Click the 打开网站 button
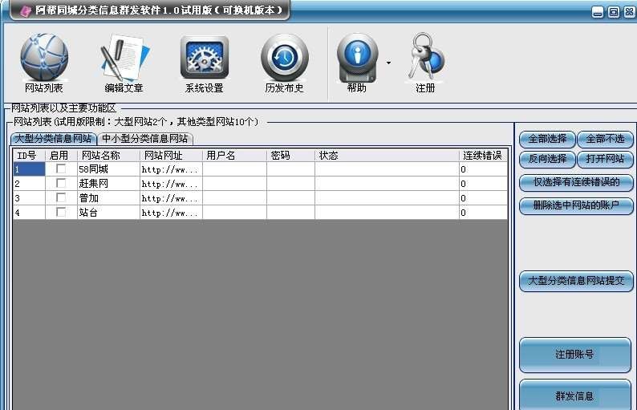This screenshot has height=410, width=637. [x=605, y=159]
